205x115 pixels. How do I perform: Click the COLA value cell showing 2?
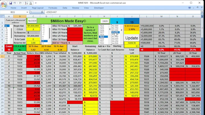[33, 29]
